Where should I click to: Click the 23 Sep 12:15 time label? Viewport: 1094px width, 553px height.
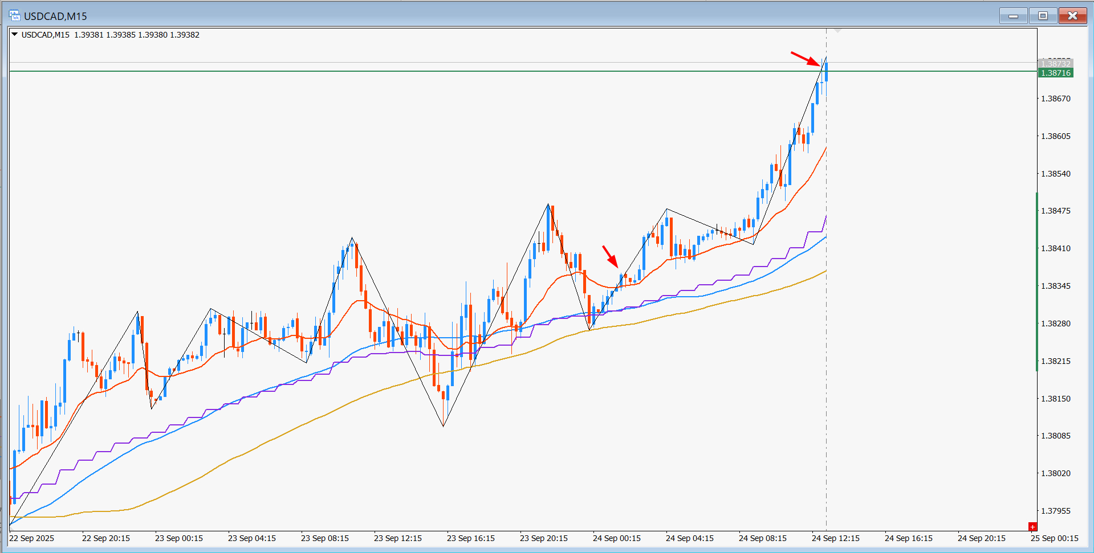(398, 538)
